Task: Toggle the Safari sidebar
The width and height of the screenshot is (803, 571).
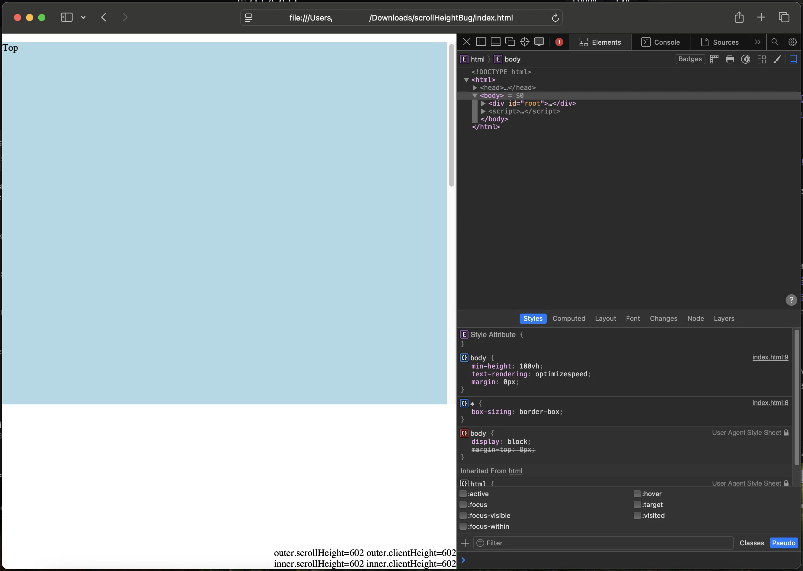Action: pos(66,17)
